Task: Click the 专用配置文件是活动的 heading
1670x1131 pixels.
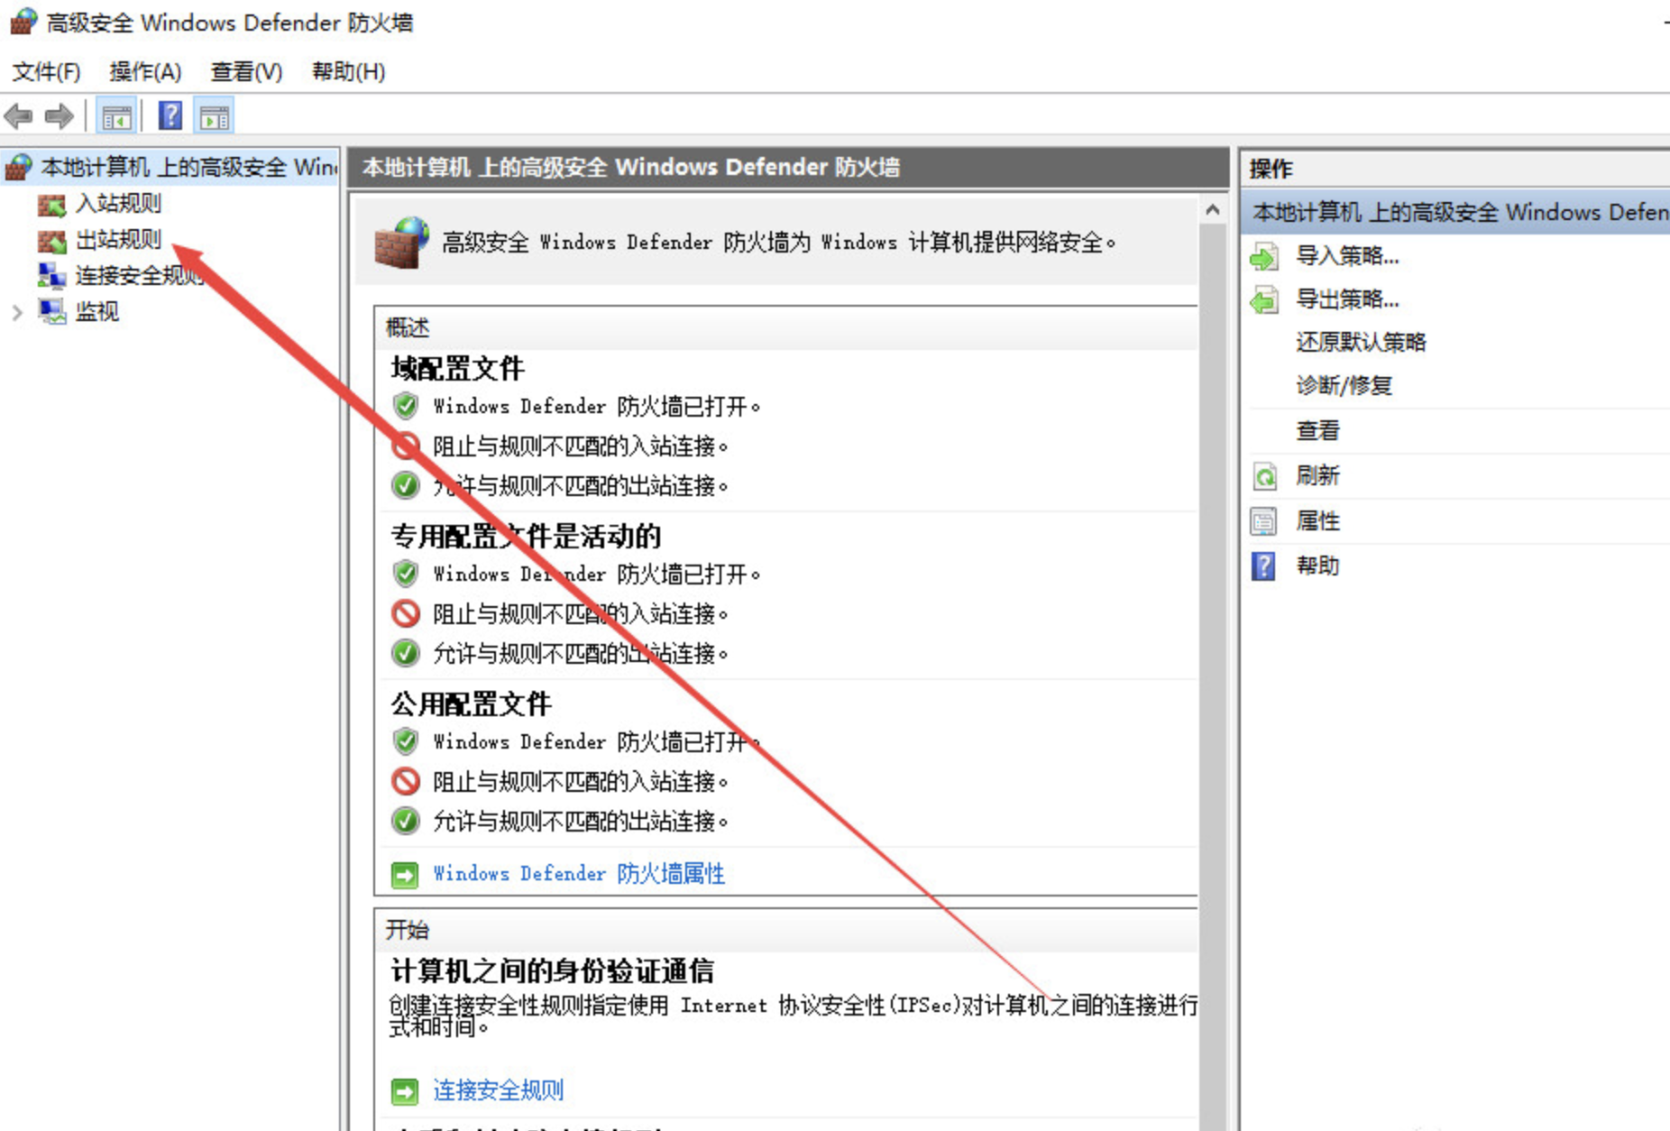Action: click(x=526, y=536)
